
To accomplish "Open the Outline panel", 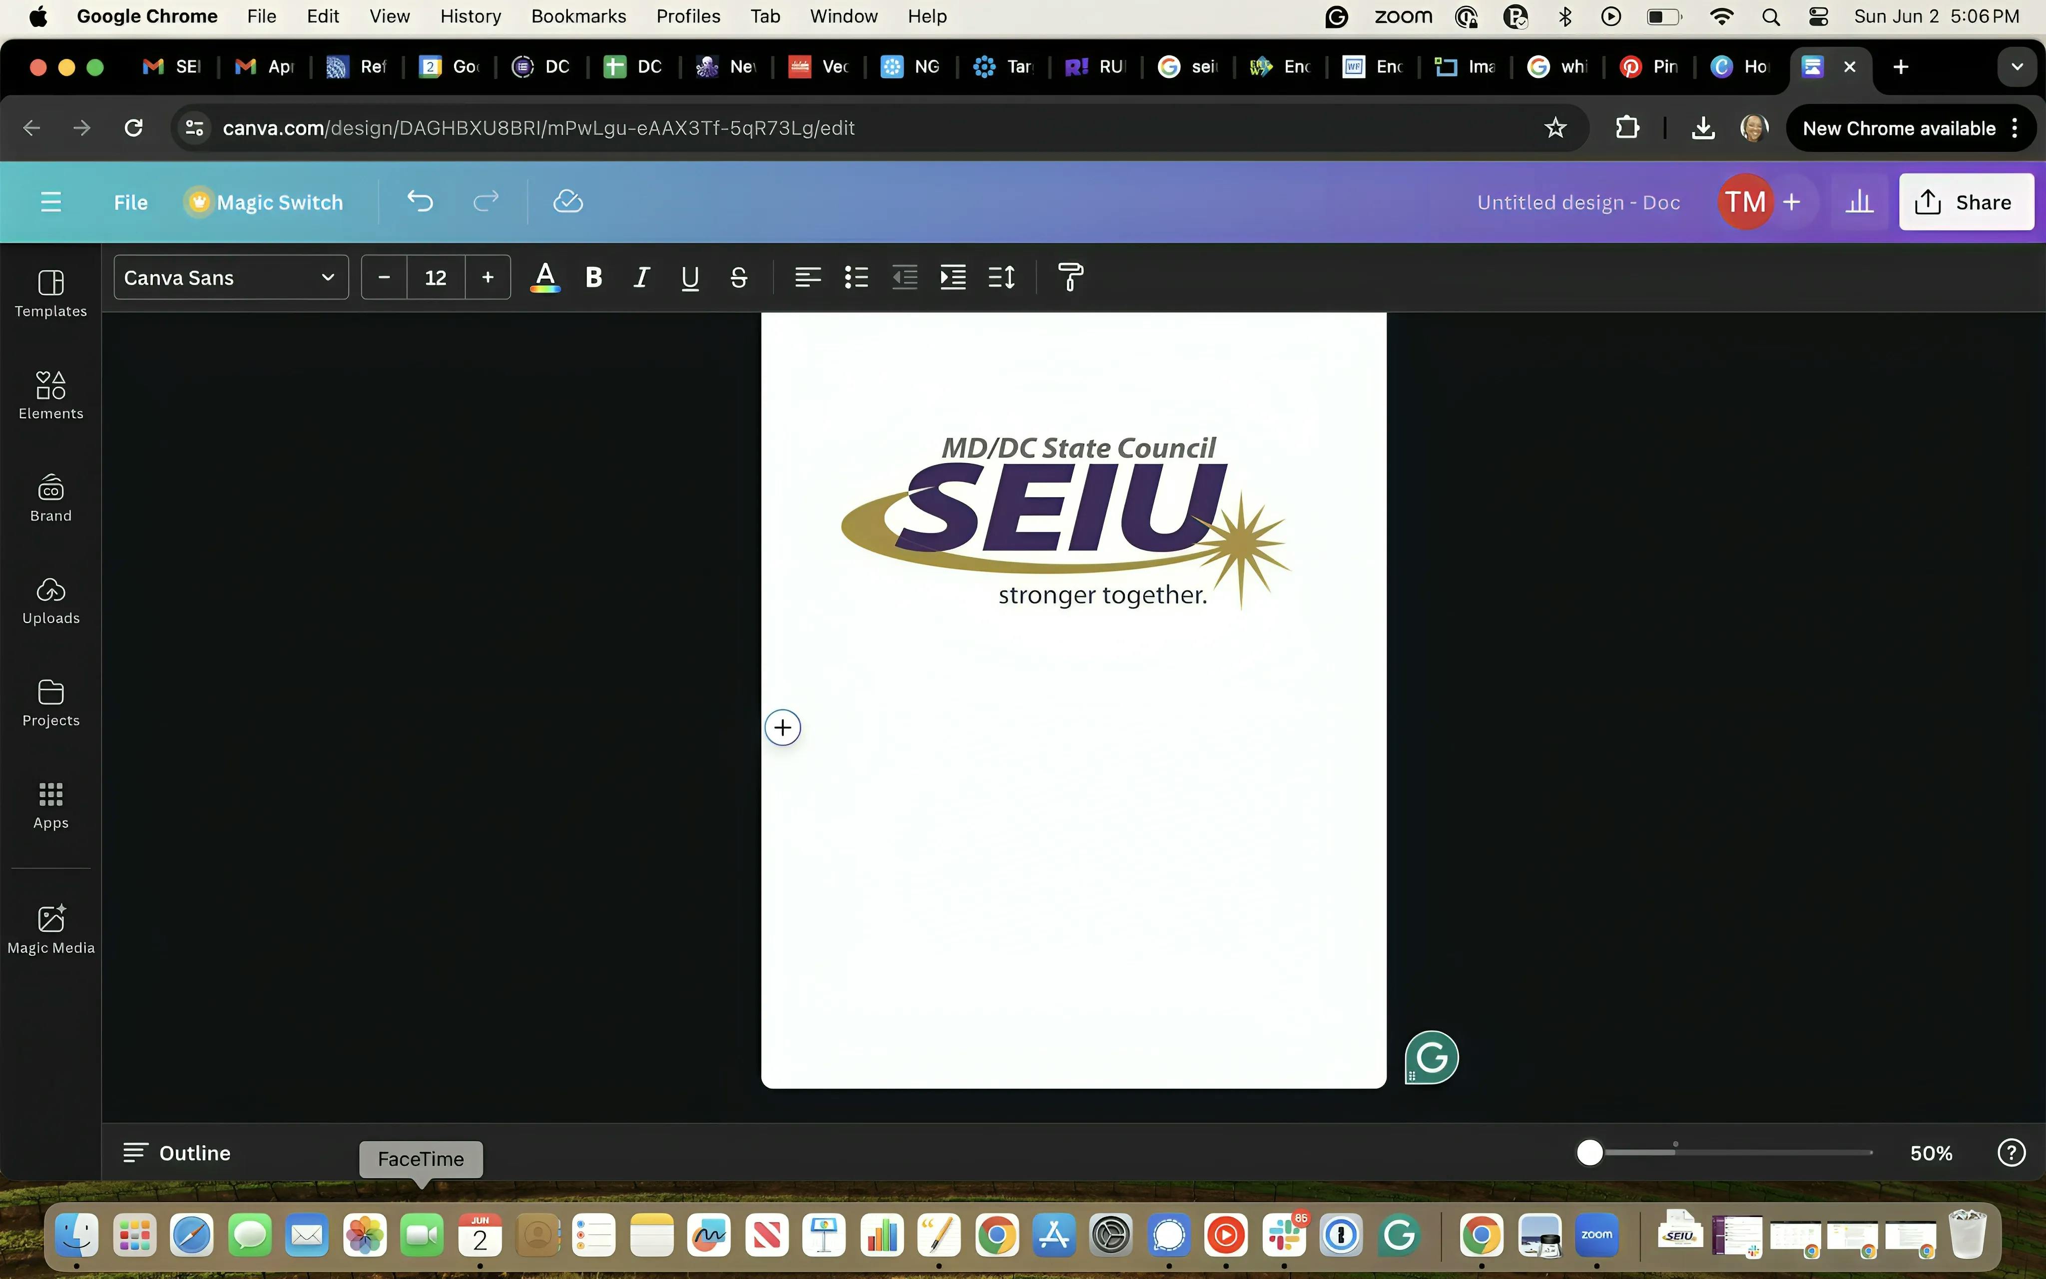I will click(177, 1152).
